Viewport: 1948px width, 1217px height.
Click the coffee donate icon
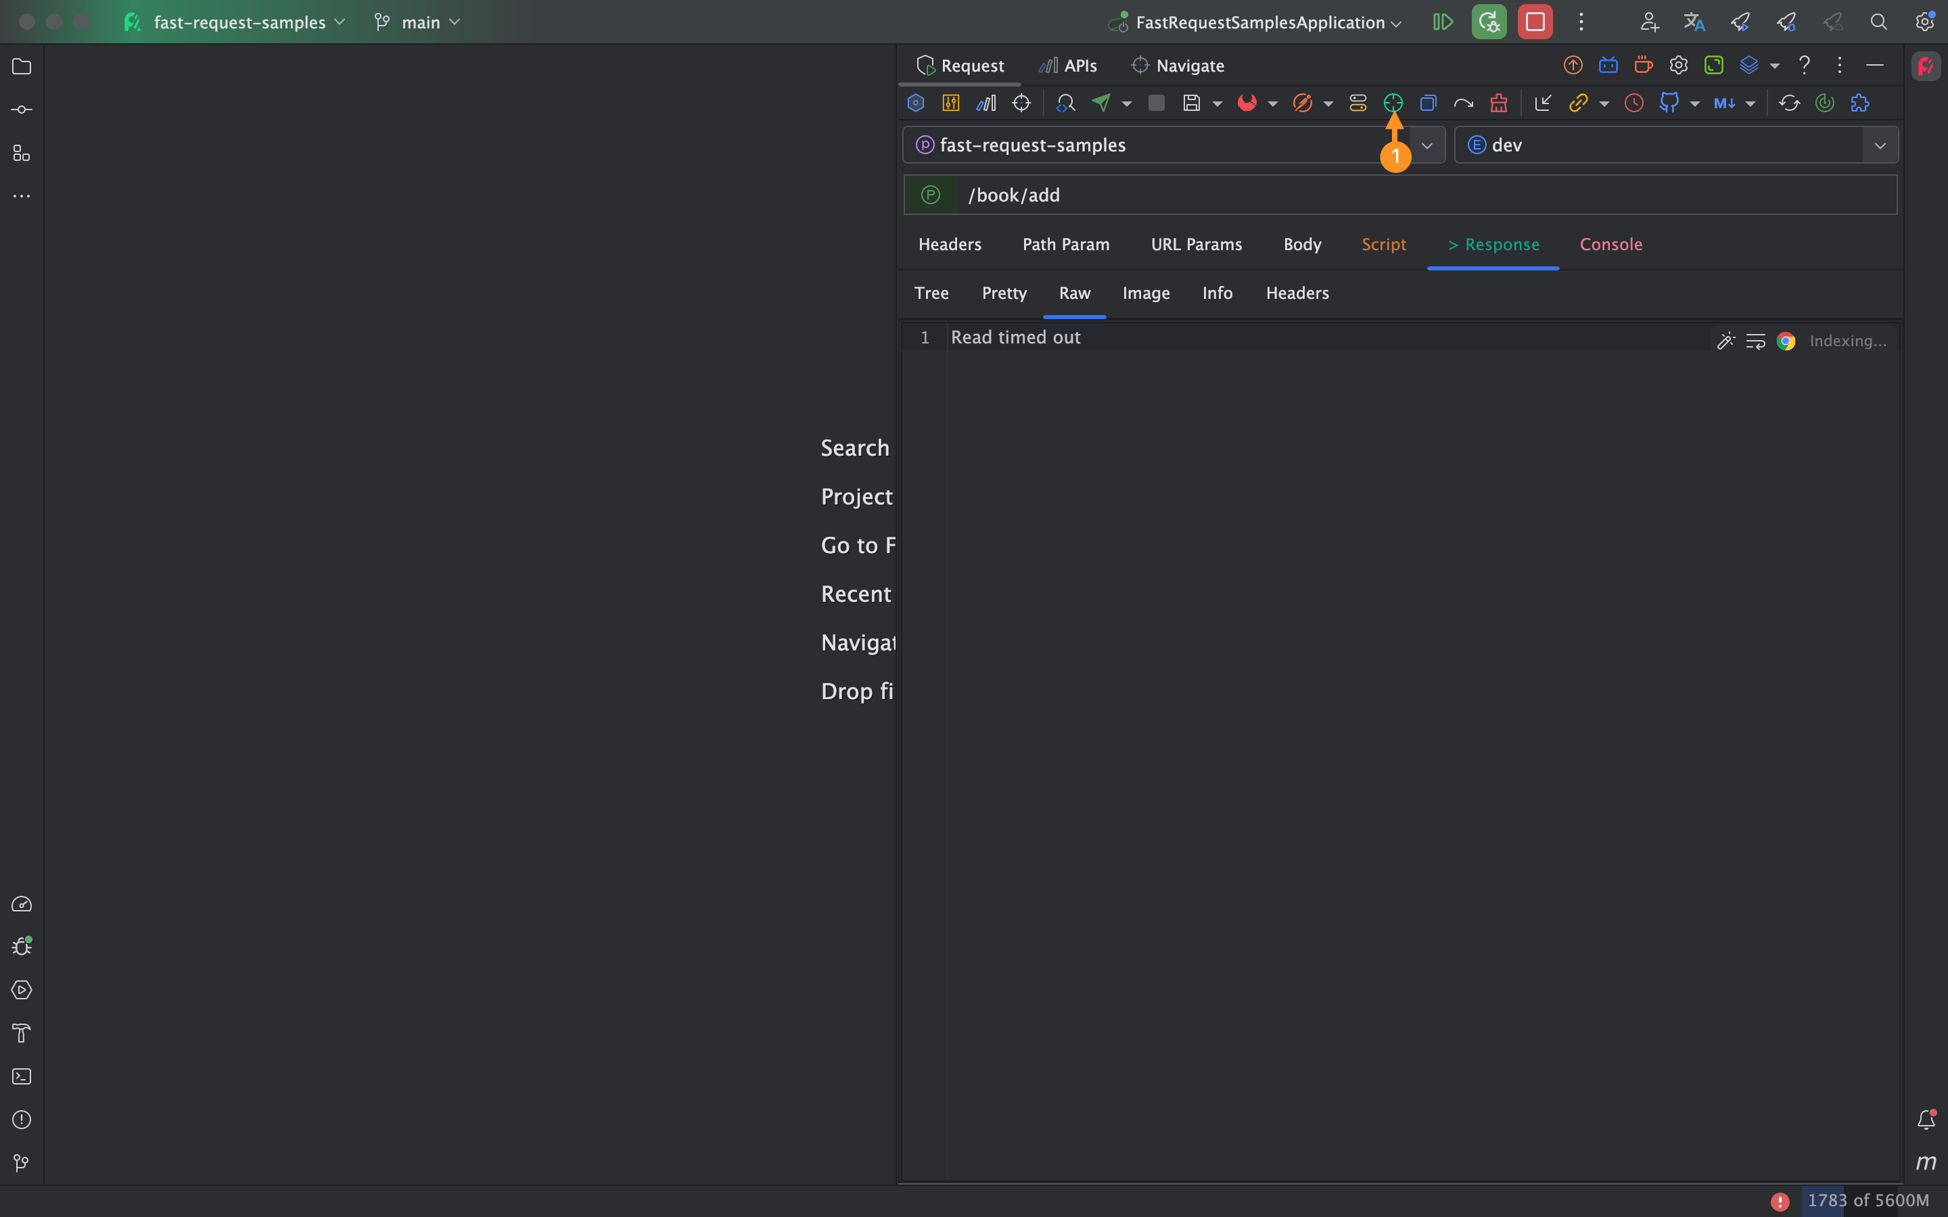pos(1644,65)
